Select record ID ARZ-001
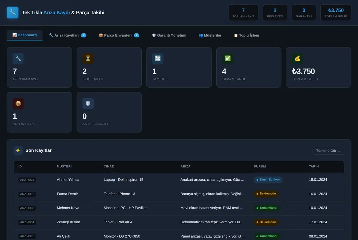Viewport: 358px width, 240px height. [27, 180]
